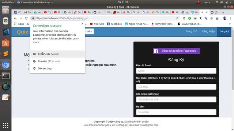Open the text editor in dock
Screen dimensions: 234x131
(x=6, y=98)
